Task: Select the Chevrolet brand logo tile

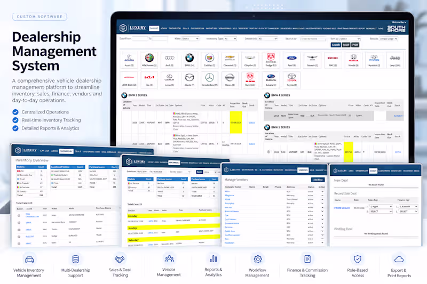Action: [x=230, y=60]
